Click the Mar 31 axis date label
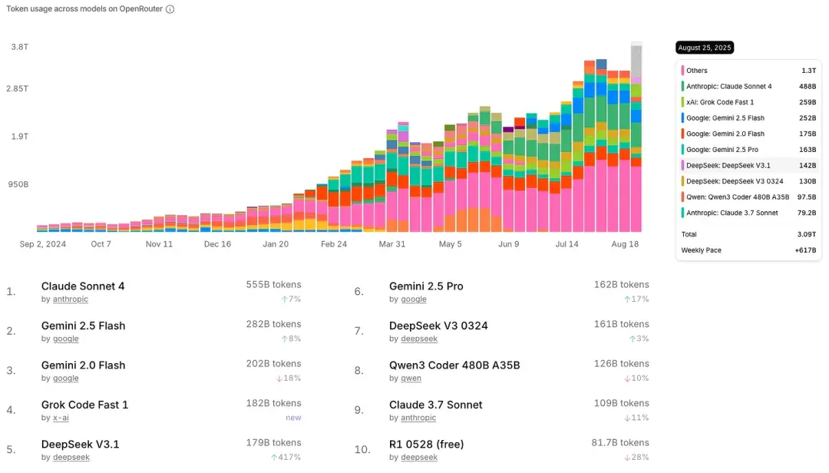The image size is (829, 473). pyautogui.click(x=391, y=244)
